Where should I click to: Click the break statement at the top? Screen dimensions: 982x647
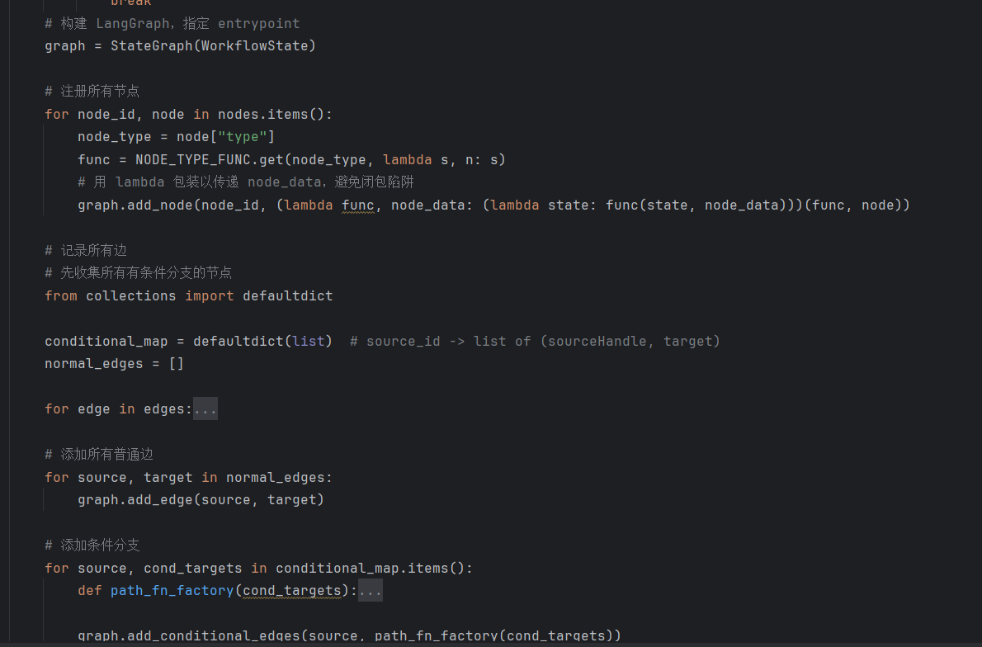130,3
